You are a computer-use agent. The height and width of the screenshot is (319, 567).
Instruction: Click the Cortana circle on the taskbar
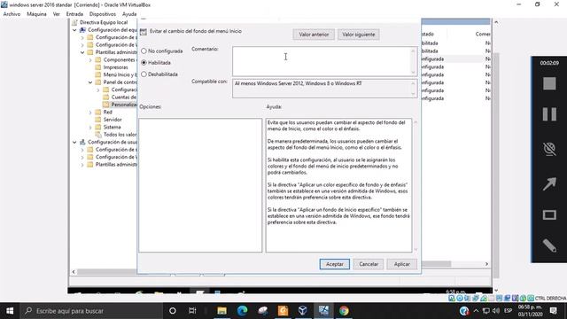coord(173,311)
